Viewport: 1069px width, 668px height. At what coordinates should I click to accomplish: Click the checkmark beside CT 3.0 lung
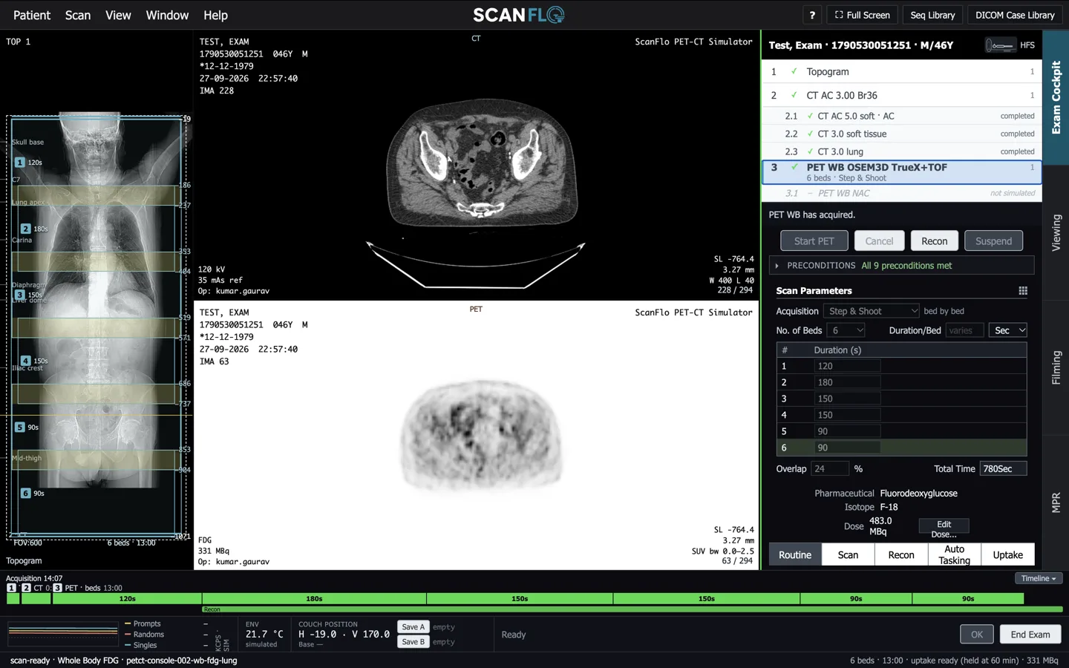[810, 151]
